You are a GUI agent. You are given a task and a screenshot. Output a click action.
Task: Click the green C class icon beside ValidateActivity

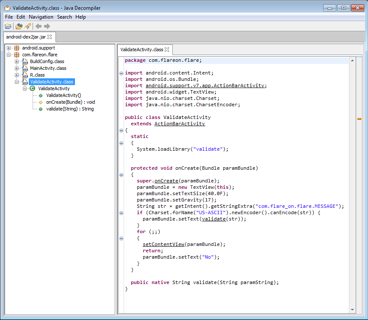[x=32, y=88]
